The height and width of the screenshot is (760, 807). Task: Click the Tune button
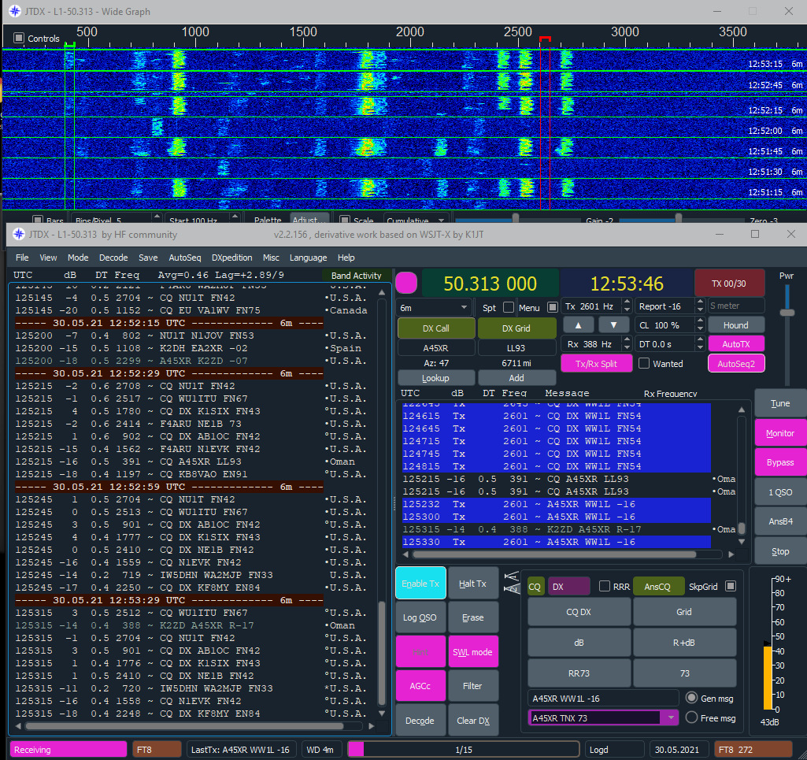(780, 403)
